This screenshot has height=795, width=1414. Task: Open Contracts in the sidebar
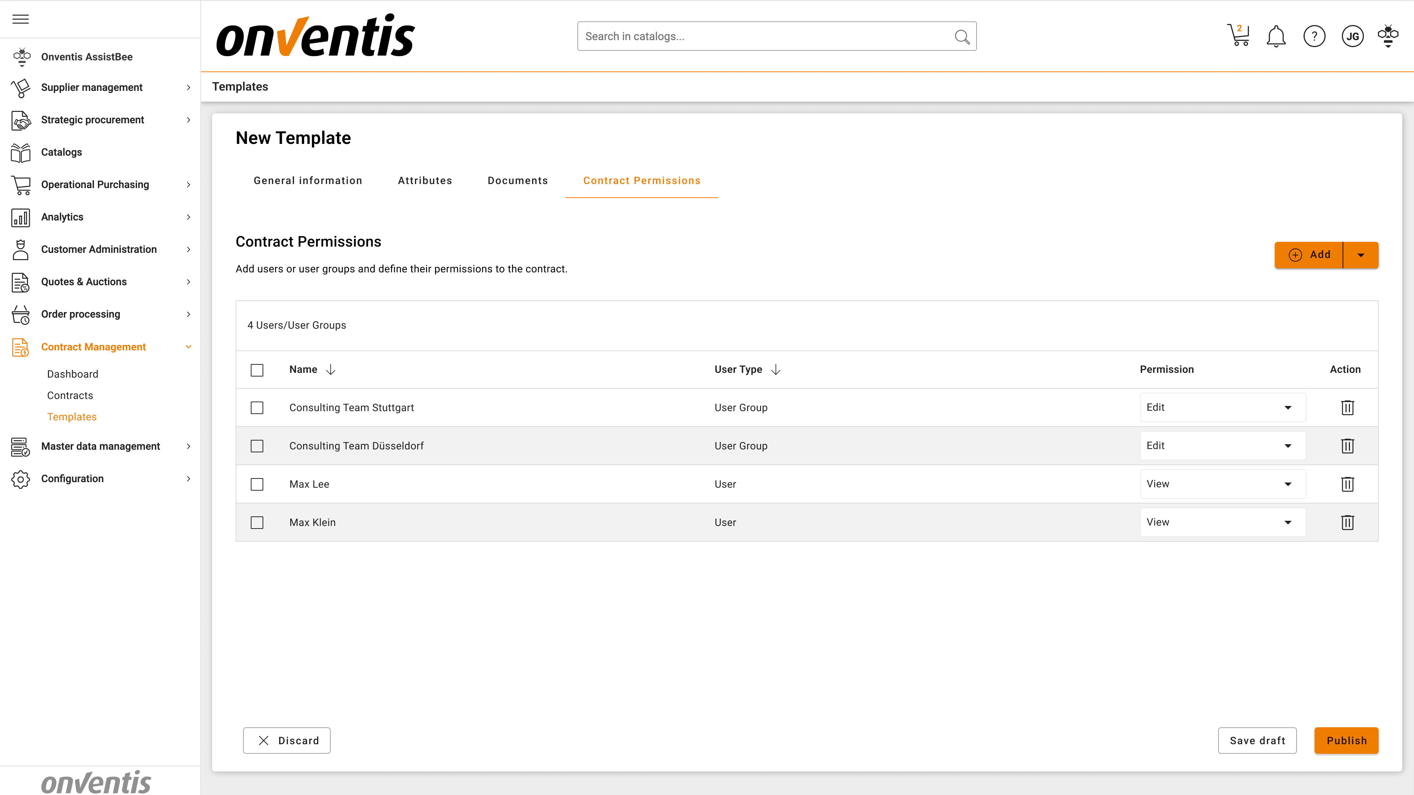[x=70, y=395]
